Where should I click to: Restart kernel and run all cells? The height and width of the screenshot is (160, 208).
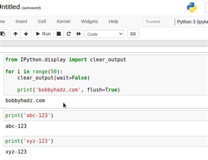(x=79, y=34)
